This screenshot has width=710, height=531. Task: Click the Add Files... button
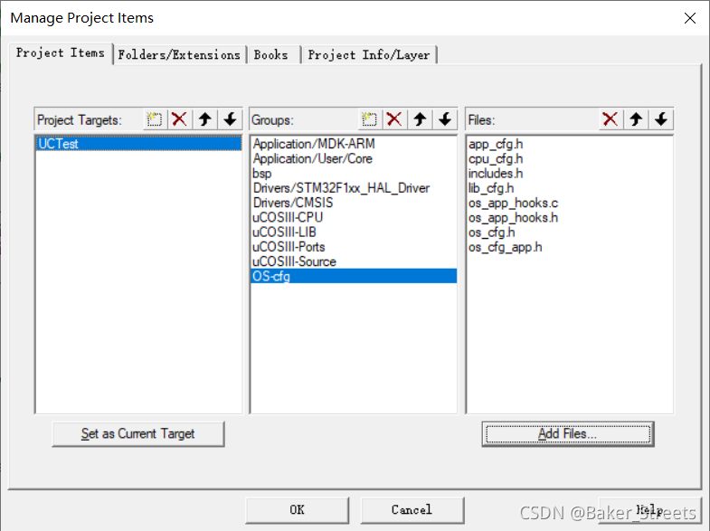pyautogui.click(x=568, y=433)
